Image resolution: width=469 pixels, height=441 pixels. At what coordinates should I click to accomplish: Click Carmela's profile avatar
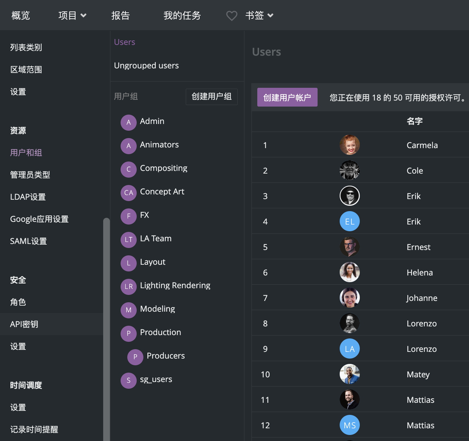(x=349, y=145)
